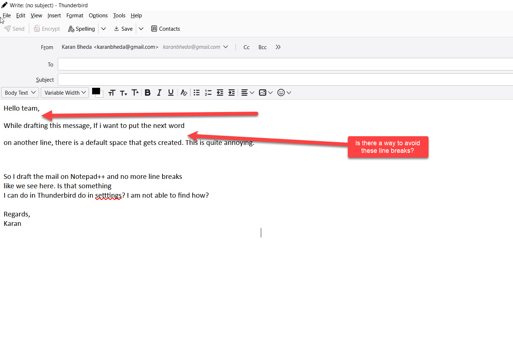The width and height of the screenshot is (513, 344).
Task: Open the File menu
Action: coord(7,16)
